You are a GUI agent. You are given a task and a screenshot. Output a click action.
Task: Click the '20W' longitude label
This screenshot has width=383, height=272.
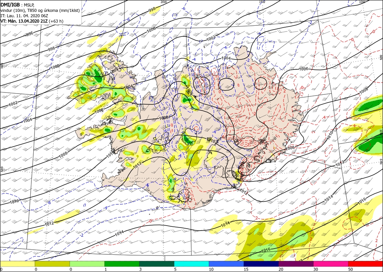click(164, 2)
